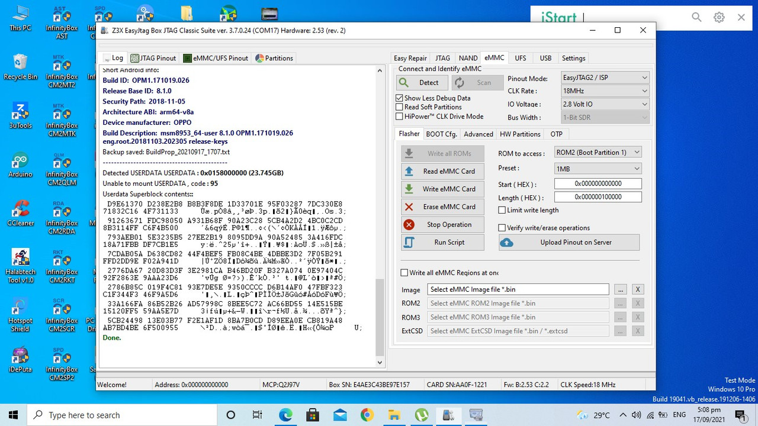The image size is (758, 426).
Task: Open the Pinout Mode dropdown
Action: point(605,78)
